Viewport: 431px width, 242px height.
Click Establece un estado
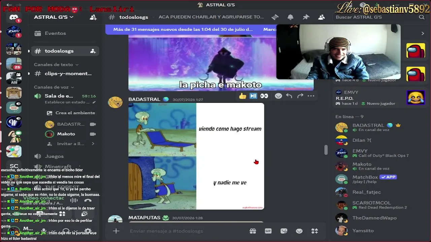[70, 102]
